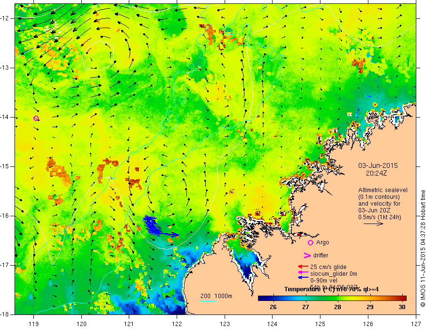The height and width of the screenshot is (329, 426).
Task: Click the '25 cm/s glide' legend label
Action: [328, 267]
